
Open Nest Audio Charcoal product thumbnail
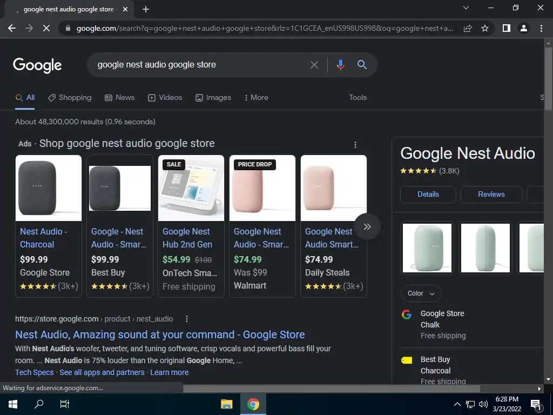pyautogui.click(x=49, y=188)
